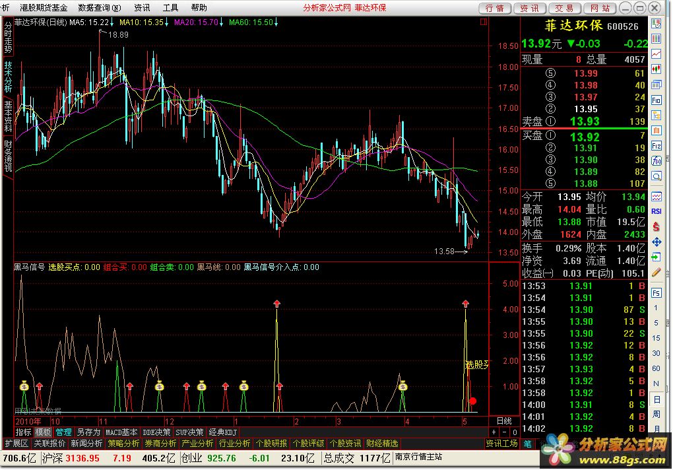Click the 网站 button in title bar

pos(600,8)
